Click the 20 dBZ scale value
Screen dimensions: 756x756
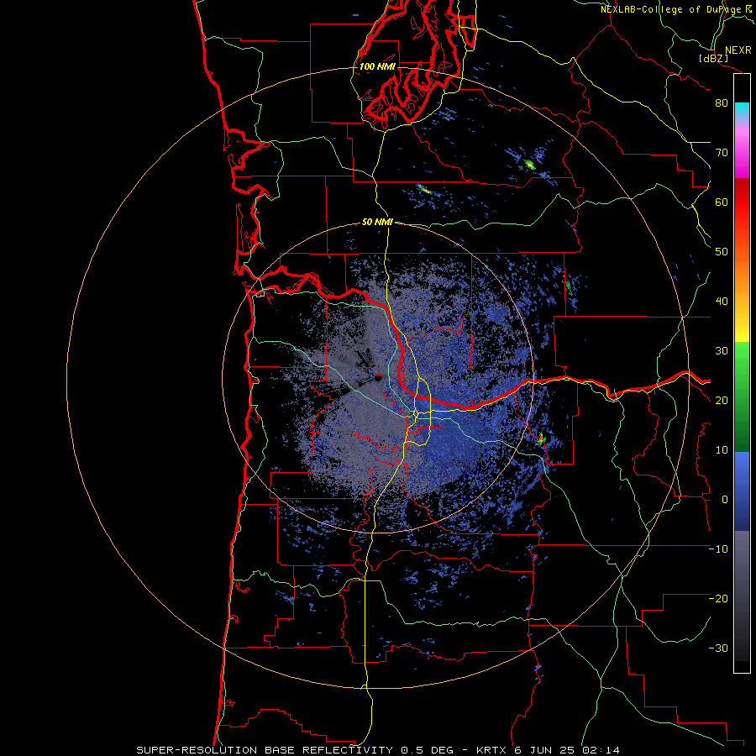[x=722, y=401]
